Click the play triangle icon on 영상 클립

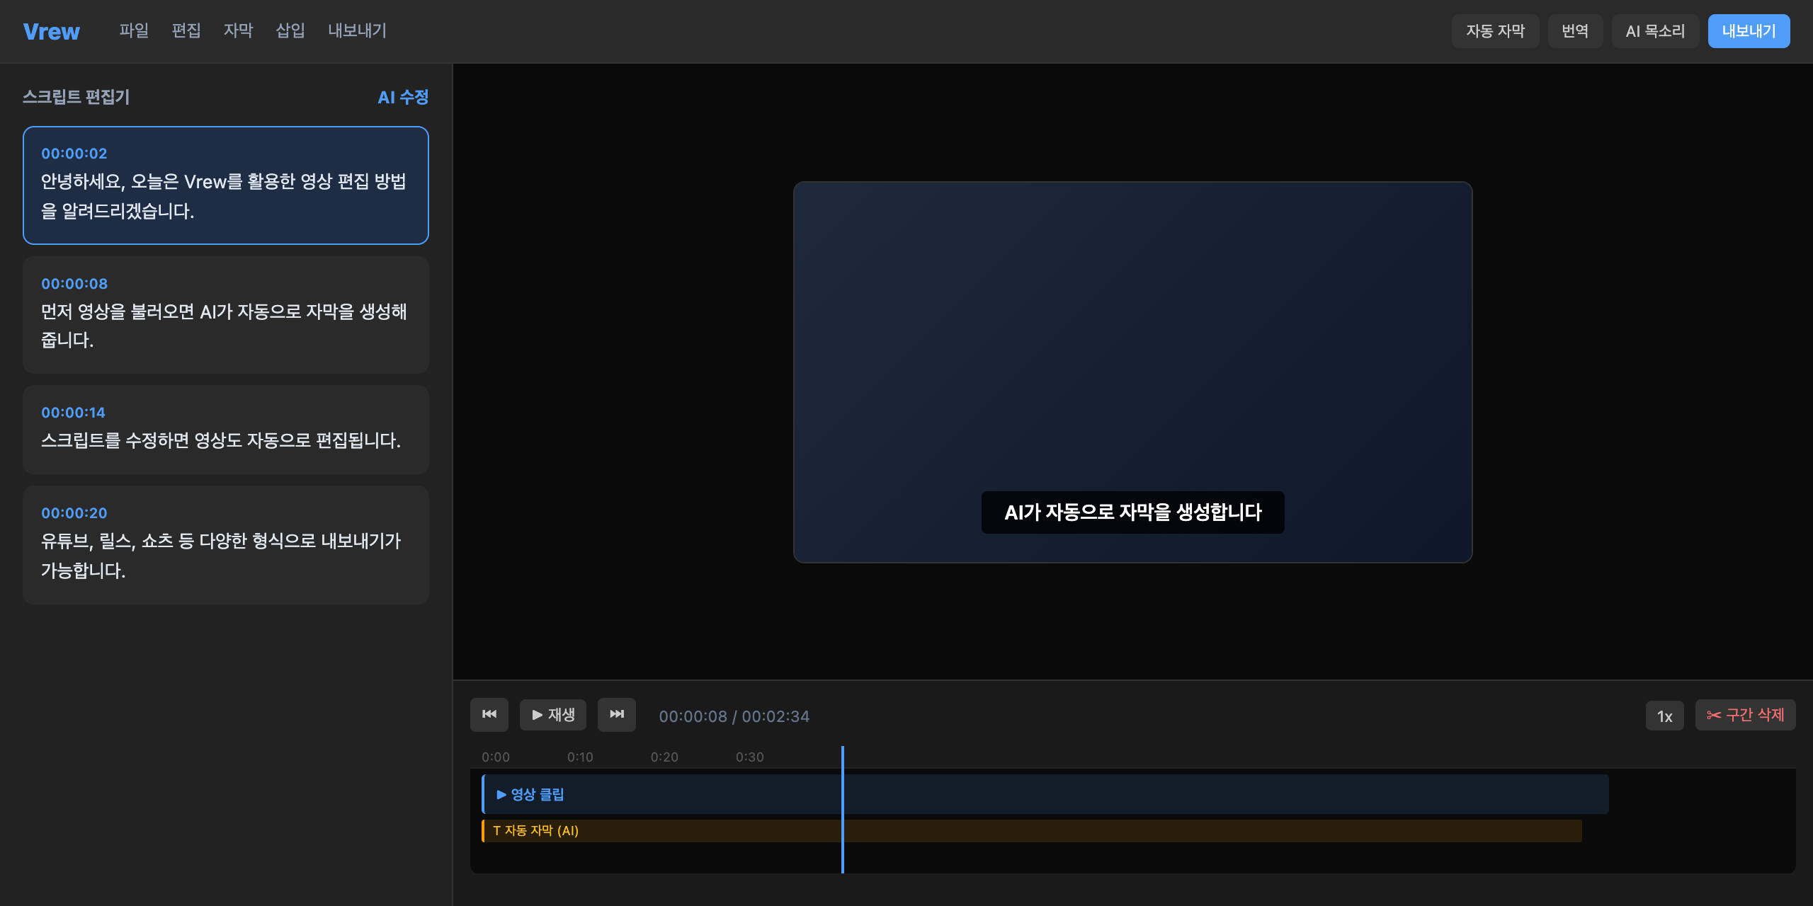pos(501,795)
